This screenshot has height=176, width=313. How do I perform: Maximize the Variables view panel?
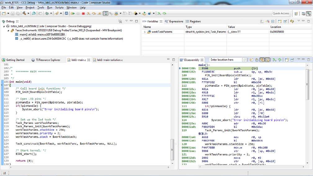tap(308, 21)
